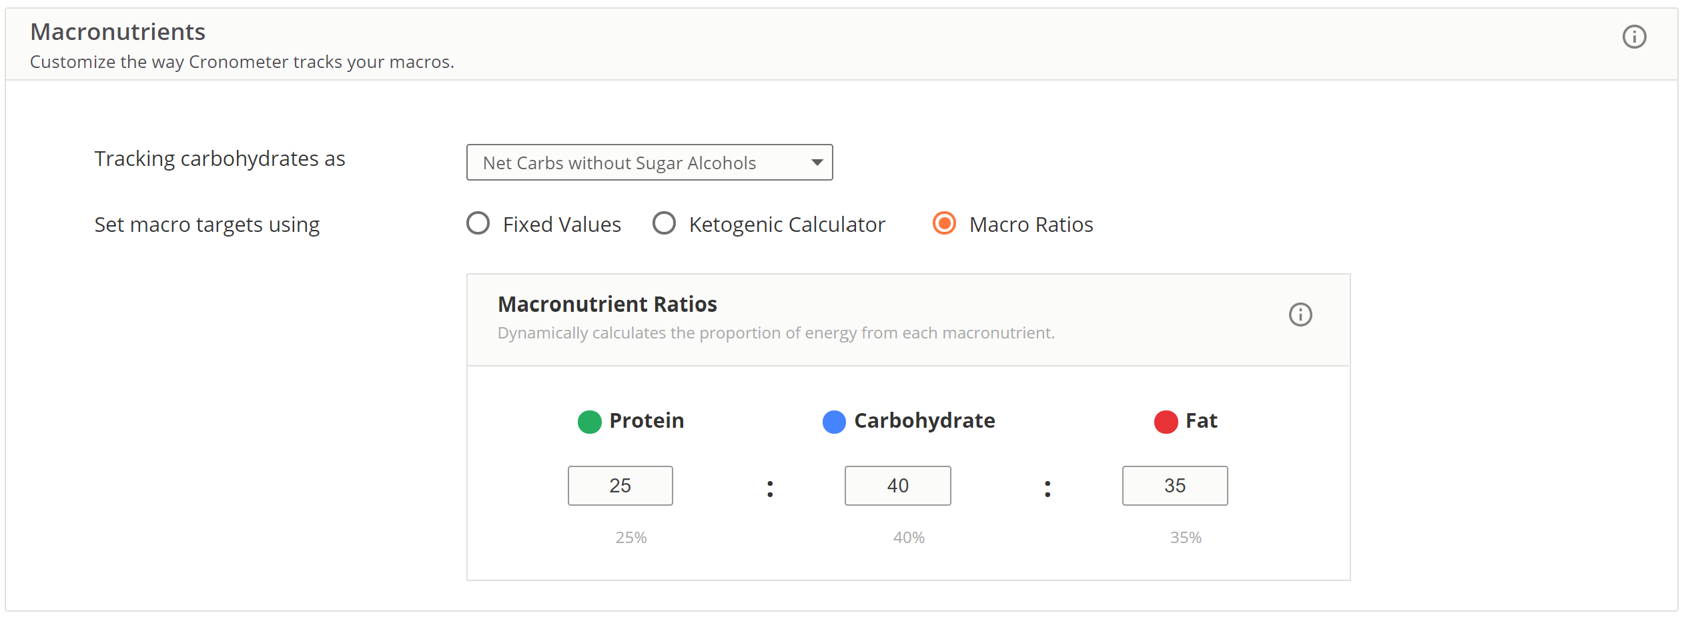Screen dimensions: 1688x617
Task: Click the Macronutrients section heading
Action: [x=118, y=32]
